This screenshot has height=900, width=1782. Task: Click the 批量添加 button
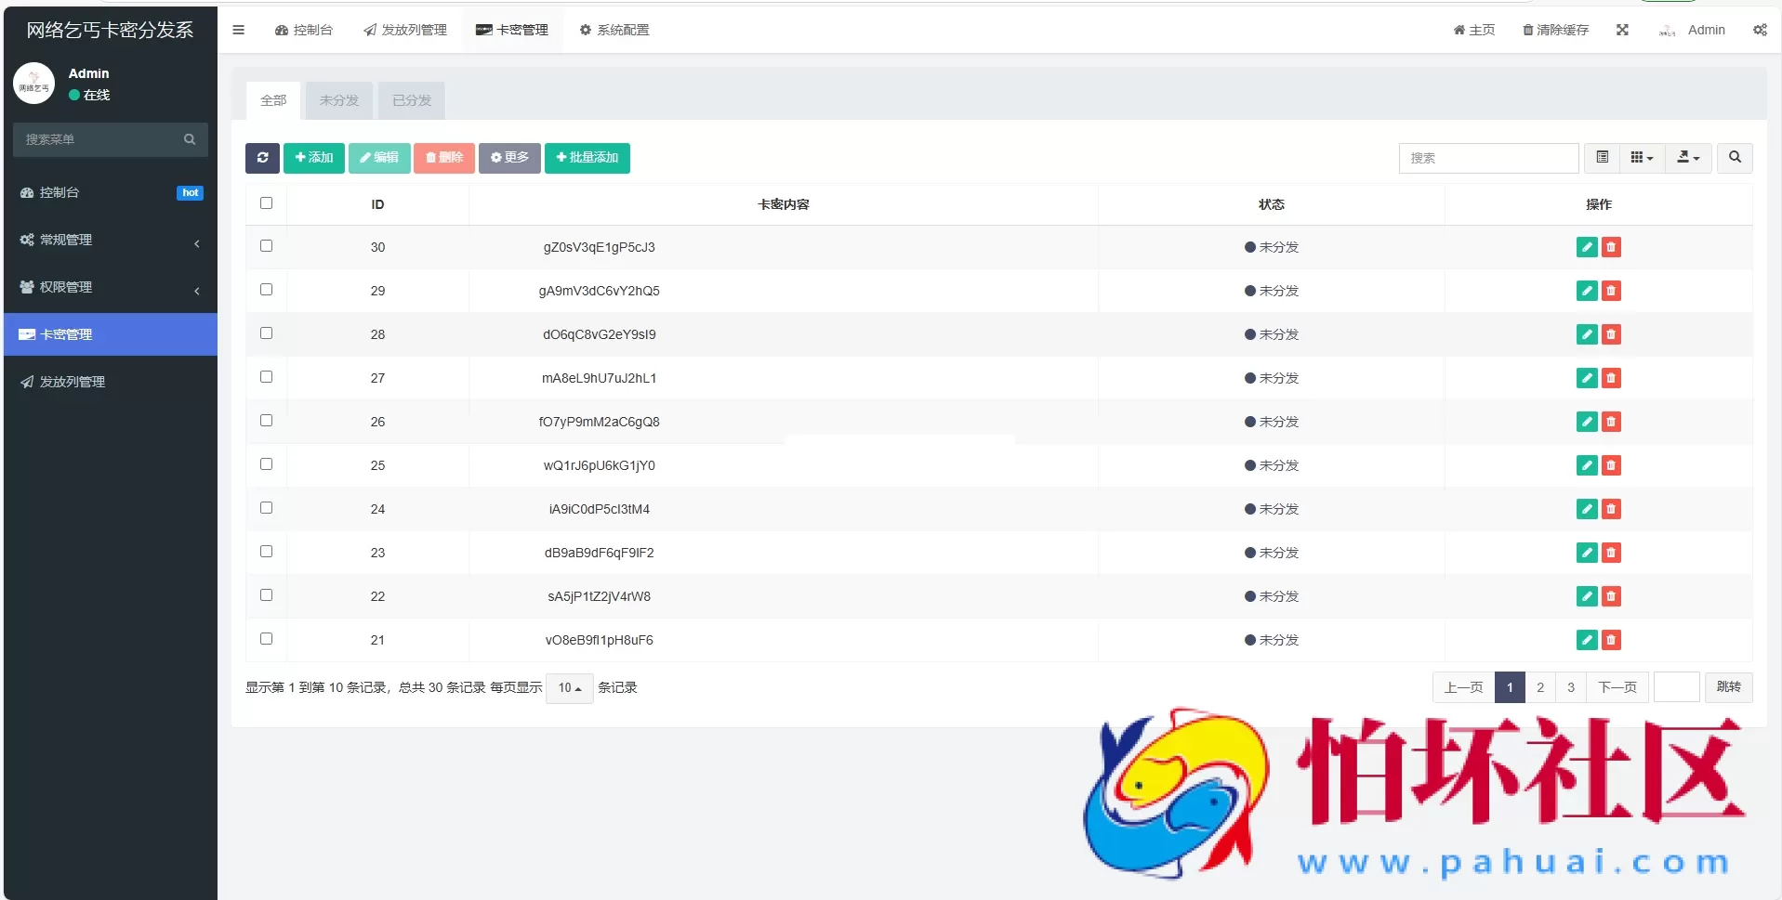click(587, 158)
